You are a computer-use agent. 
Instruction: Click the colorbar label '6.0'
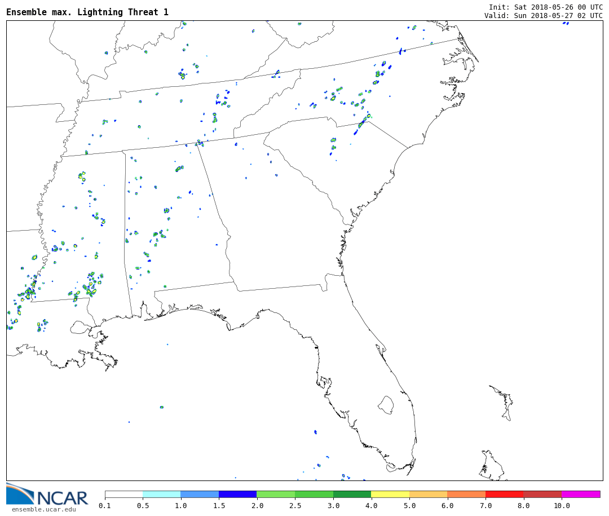click(x=447, y=505)
